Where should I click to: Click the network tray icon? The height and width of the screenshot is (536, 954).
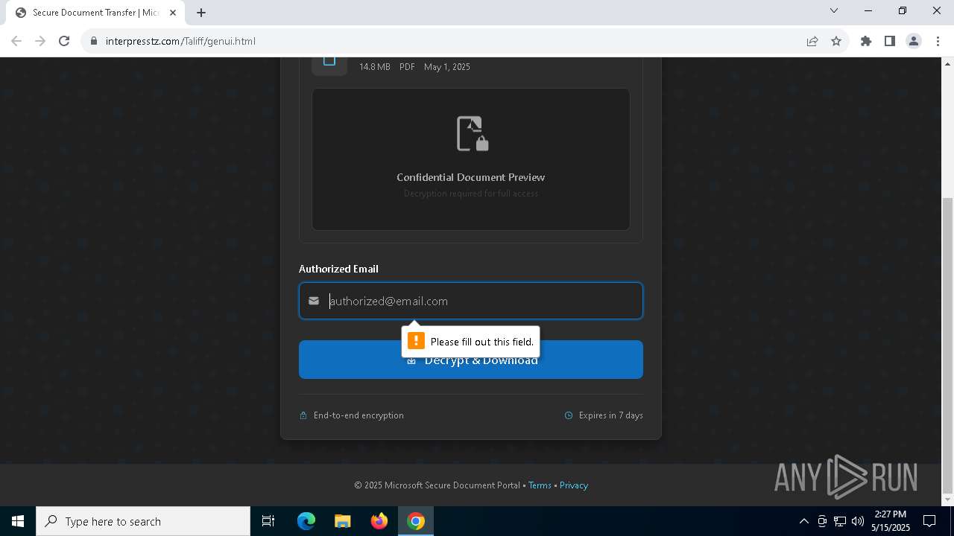click(x=840, y=521)
